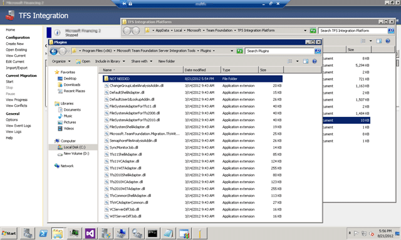Expand Plugins address bar history dropdown

(x=232, y=51)
